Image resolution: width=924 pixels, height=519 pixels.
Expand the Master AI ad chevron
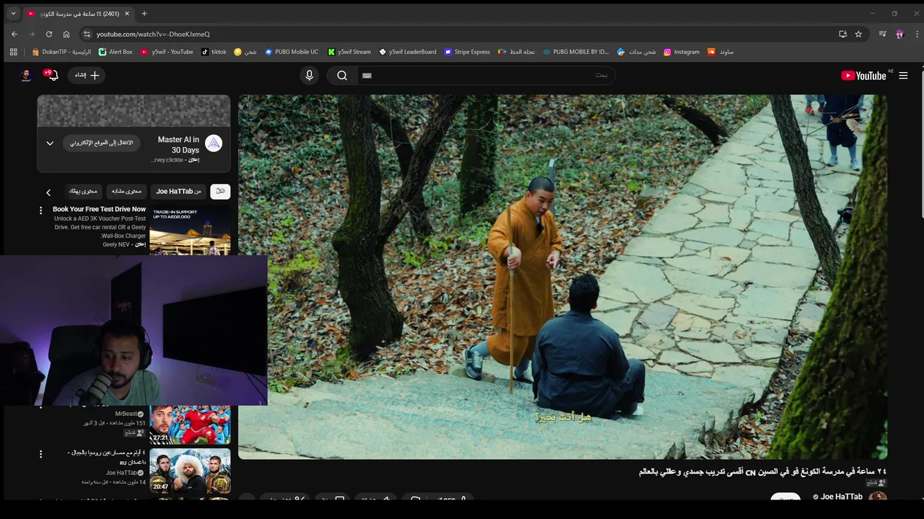click(50, 143)
